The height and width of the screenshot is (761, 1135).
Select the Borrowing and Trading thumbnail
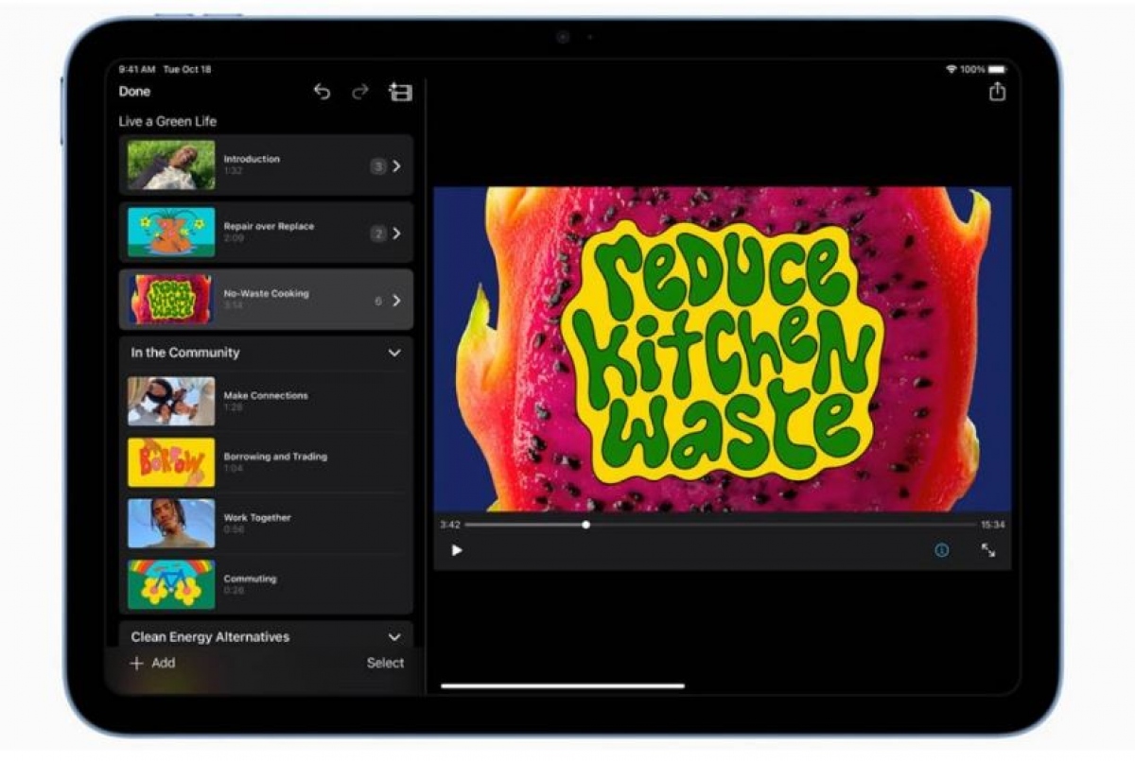pos(171,462)
